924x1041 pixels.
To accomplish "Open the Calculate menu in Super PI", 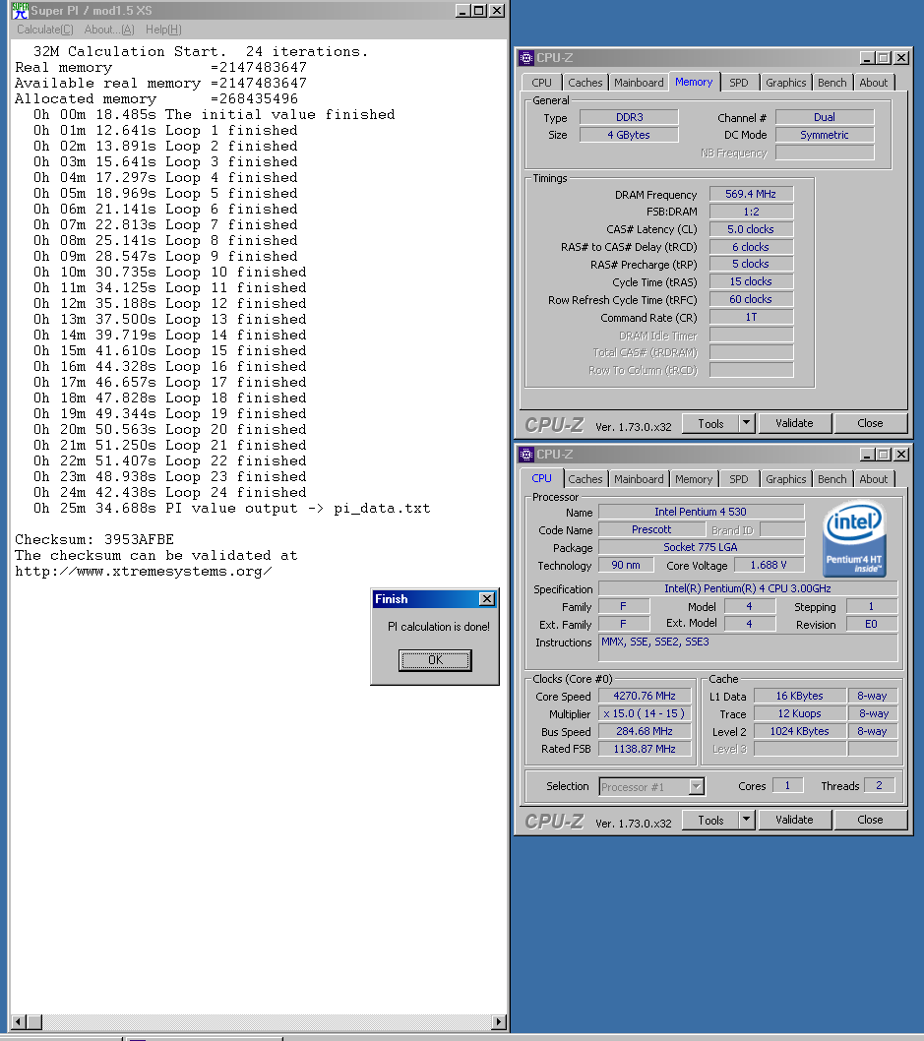I will coord(45,30).
